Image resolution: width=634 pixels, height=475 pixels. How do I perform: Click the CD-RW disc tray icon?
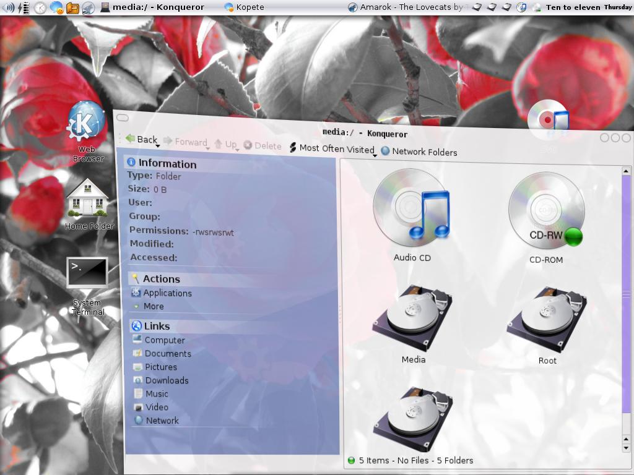pos(537,7)
